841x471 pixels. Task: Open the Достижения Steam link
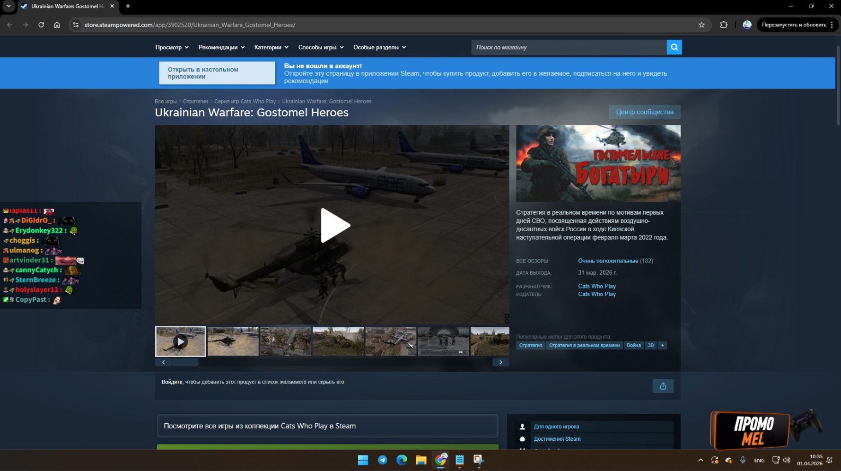pyautogui.click(x=557, y=439)
